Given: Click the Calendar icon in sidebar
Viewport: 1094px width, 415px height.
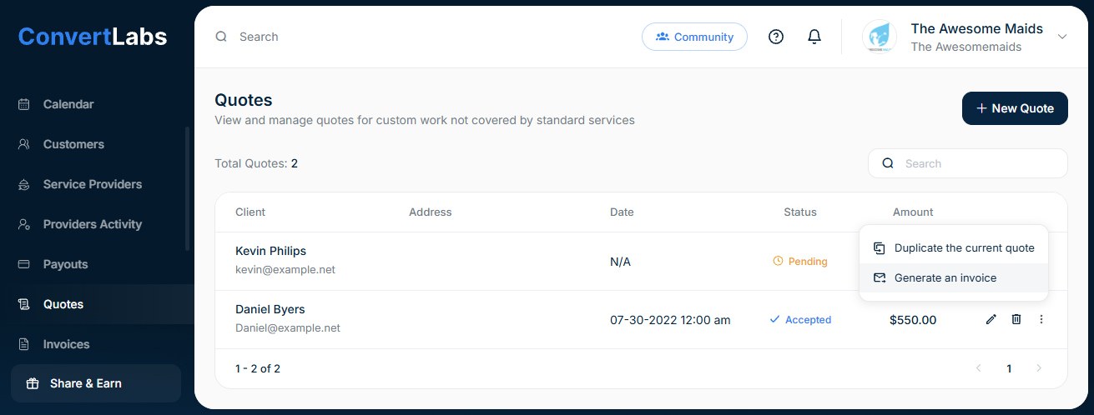Looking at the screenshot, I should click(x=24, y=104).
